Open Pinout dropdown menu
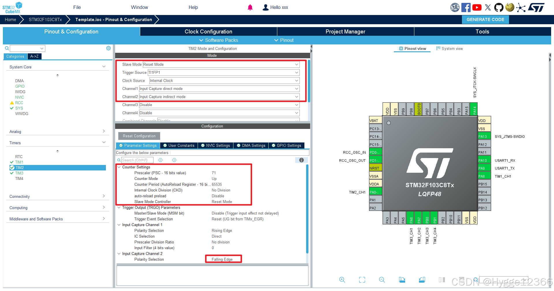 pos(284,40)
